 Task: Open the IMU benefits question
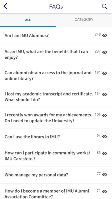[56, 54]
